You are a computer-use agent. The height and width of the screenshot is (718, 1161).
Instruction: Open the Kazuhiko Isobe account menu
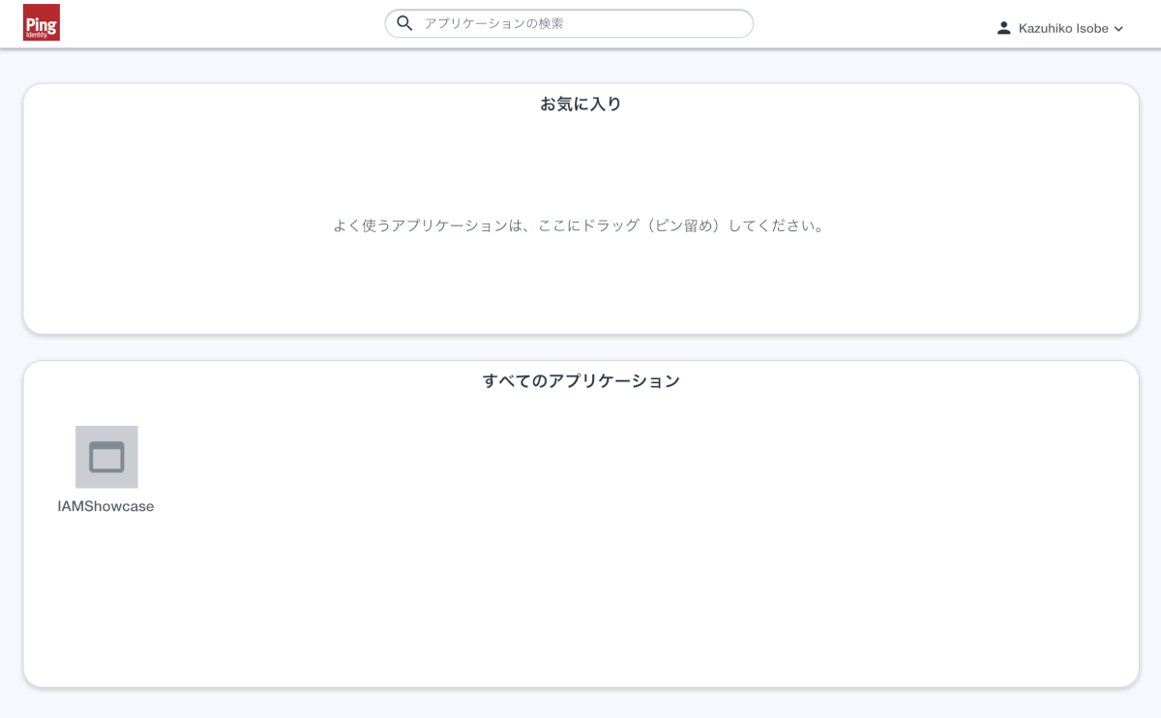[x=1060, y=28]
